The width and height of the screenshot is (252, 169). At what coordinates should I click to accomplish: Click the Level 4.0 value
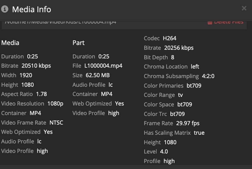[x=164, y=151]
